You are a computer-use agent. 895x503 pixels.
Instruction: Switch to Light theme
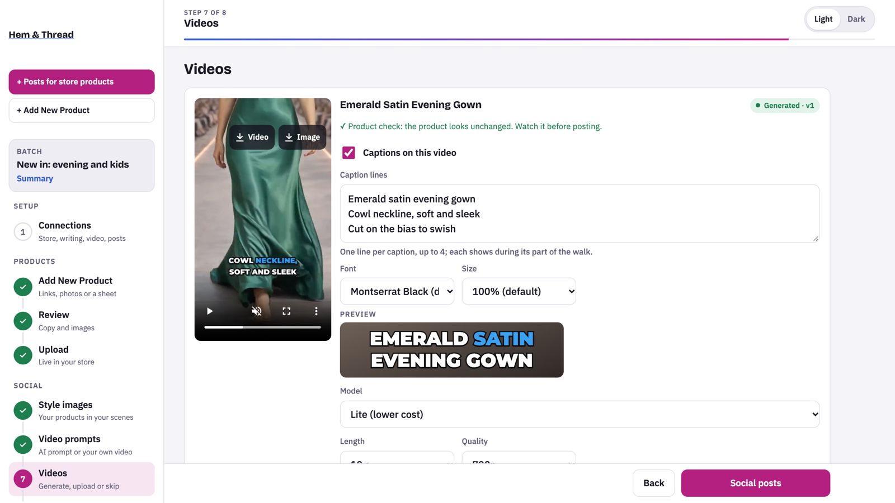click(x=823, y=19)
